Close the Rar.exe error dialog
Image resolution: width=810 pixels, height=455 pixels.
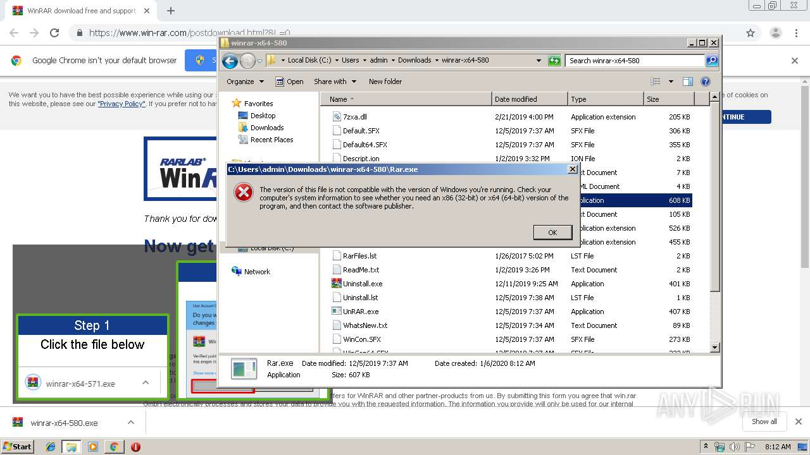coord(572,169)
